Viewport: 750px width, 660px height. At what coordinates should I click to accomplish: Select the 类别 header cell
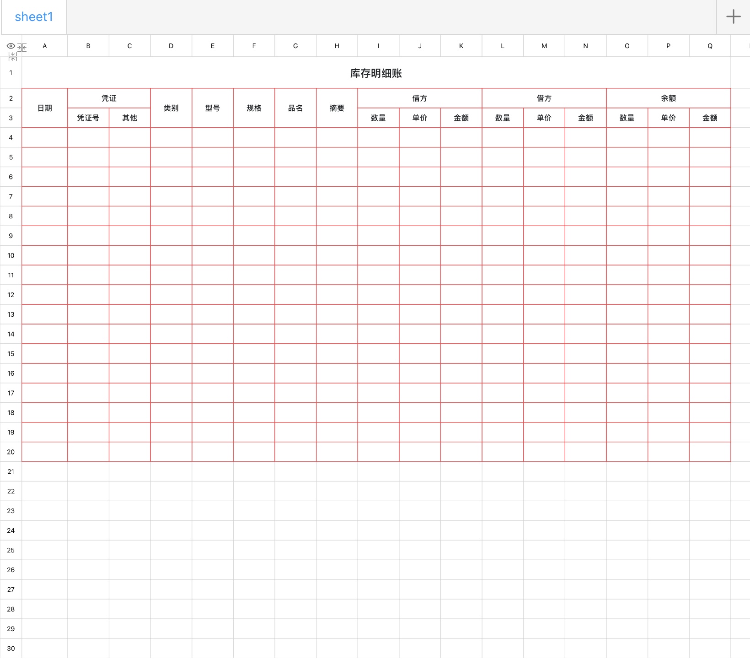point(171,108)
